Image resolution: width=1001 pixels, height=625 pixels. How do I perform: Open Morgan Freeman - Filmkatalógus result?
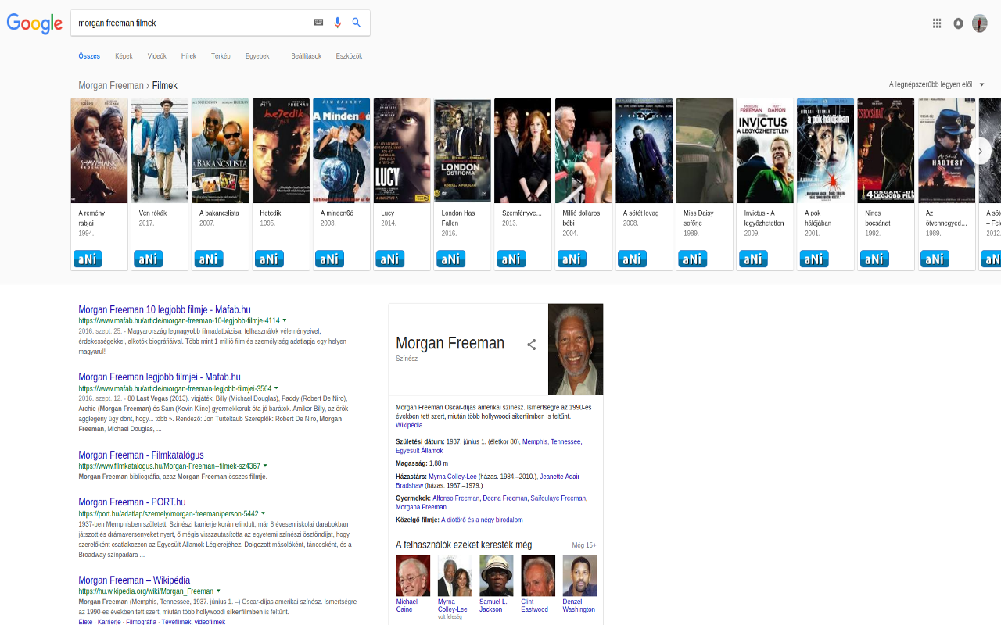141,455
